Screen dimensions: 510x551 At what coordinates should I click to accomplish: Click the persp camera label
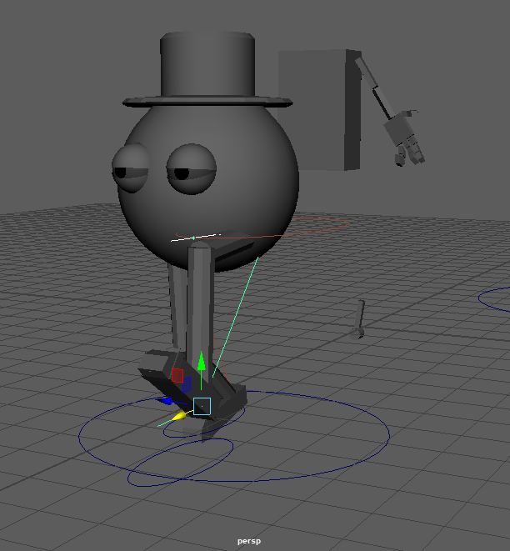[249, 541]
